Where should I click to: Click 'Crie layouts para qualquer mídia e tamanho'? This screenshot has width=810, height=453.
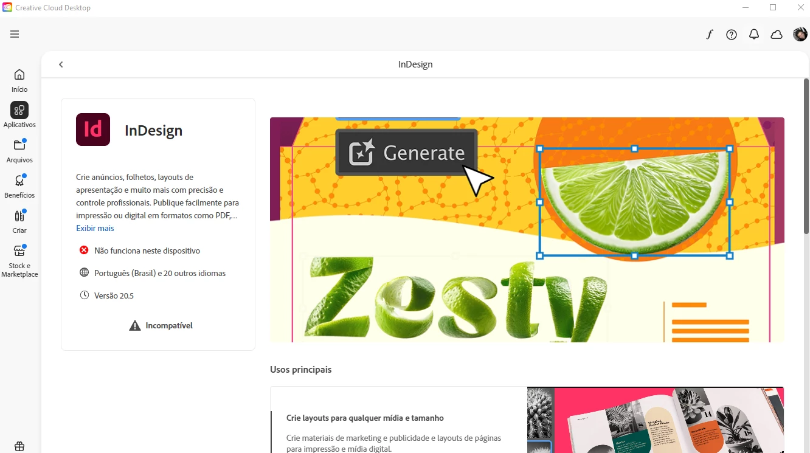coord(365,418)
